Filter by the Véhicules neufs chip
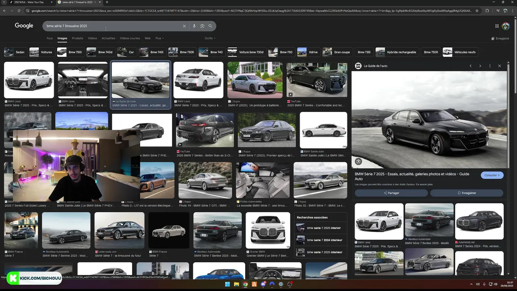 pyautogui.click(x=460, y=52)
